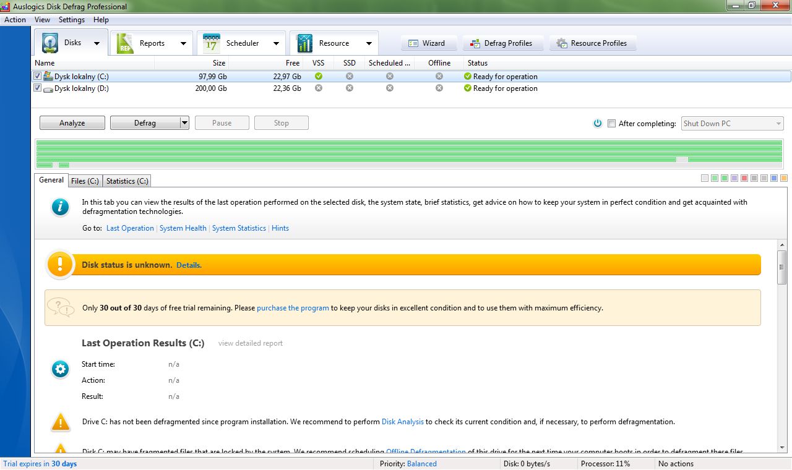Click the SSD status icon for drive C:
The height and width of the screenshot is (470, 792).
pos(350,76)
